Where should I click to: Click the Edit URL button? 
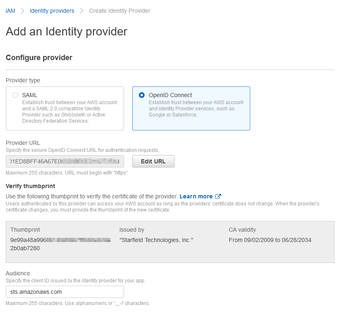[x=153, y=161]
